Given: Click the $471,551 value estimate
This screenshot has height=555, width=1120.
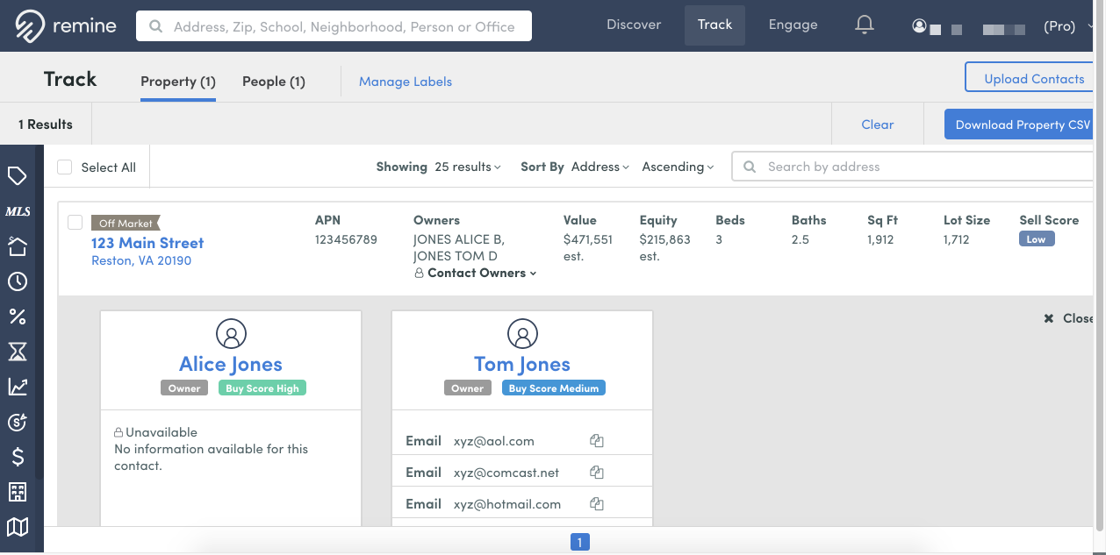Looking at the screenshot, I should click(588, 239).
